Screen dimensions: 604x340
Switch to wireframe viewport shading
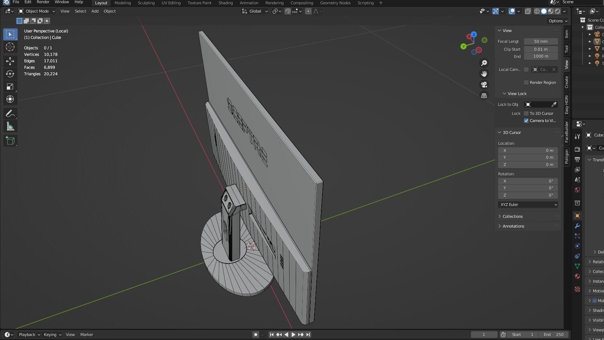click(537, 11)
